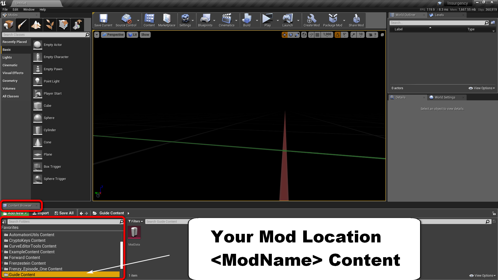Toggle rotate transform gizmo in viewport
This screenshot has width=498, height=280.
click(291, 35)
